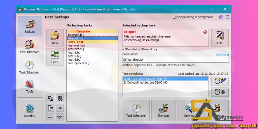Toggle Keep running in background checkbox

174,17
